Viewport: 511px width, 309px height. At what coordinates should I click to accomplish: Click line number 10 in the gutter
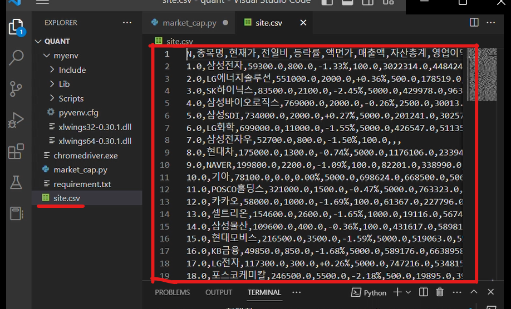(x=165, y=165)
